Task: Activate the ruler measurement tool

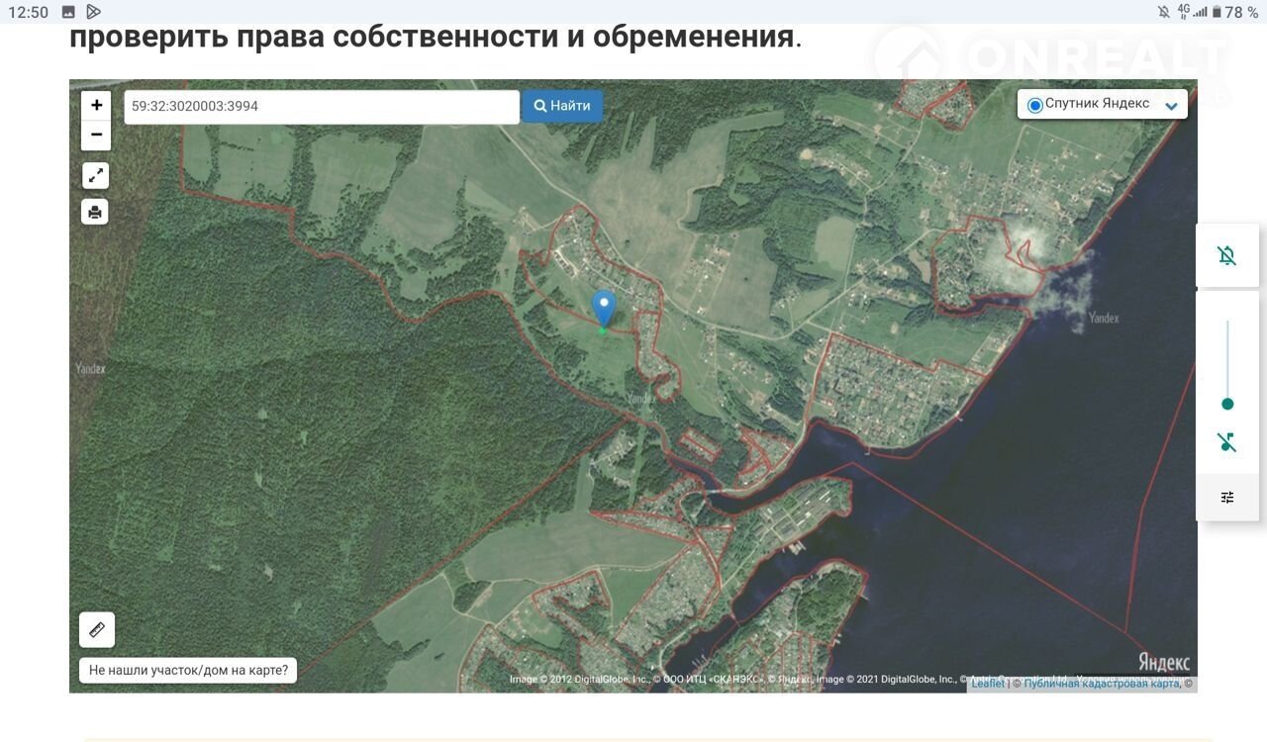Action: click(97, 629)
